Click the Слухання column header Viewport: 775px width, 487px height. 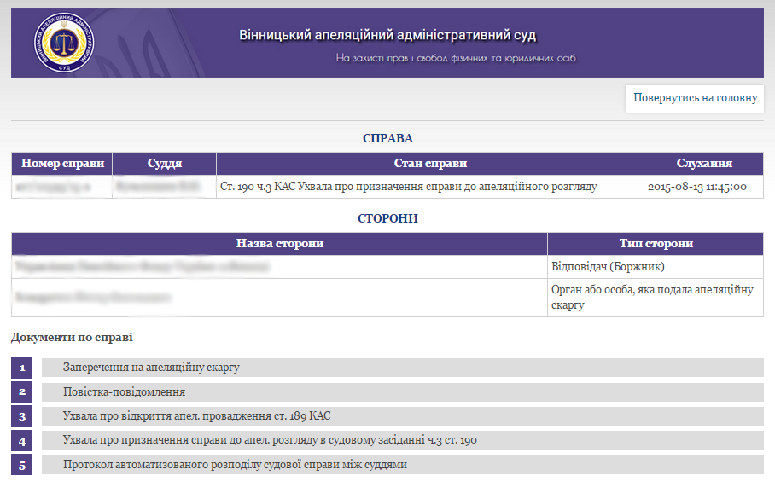pos(703,164)
